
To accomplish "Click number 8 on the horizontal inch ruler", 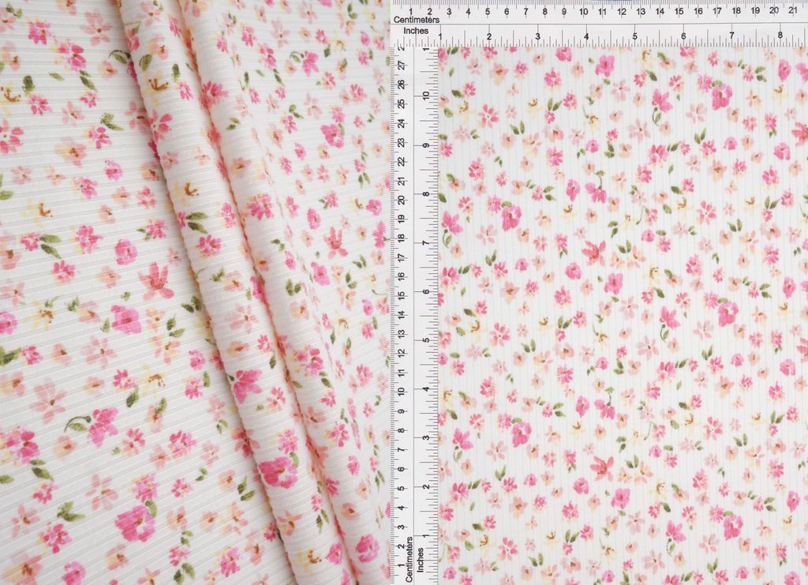I will 780,35.
